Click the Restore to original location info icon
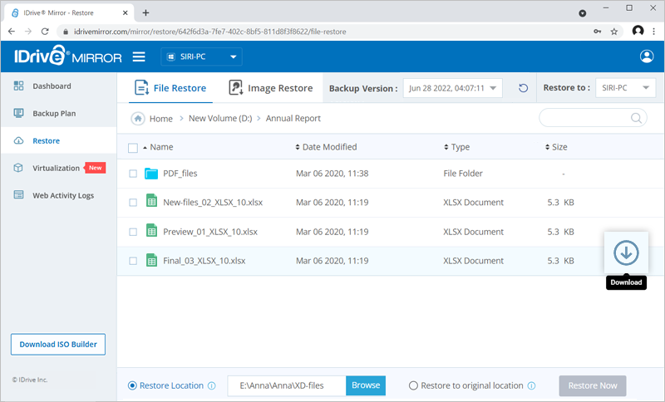 [x=531, y=386]
